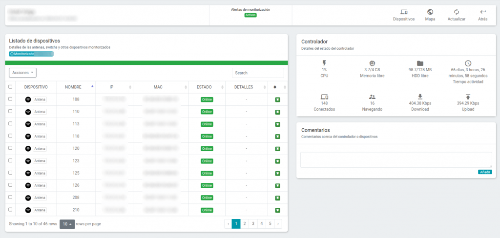
Task: Open the rows per page dropdown
Action: coord(67,224)
